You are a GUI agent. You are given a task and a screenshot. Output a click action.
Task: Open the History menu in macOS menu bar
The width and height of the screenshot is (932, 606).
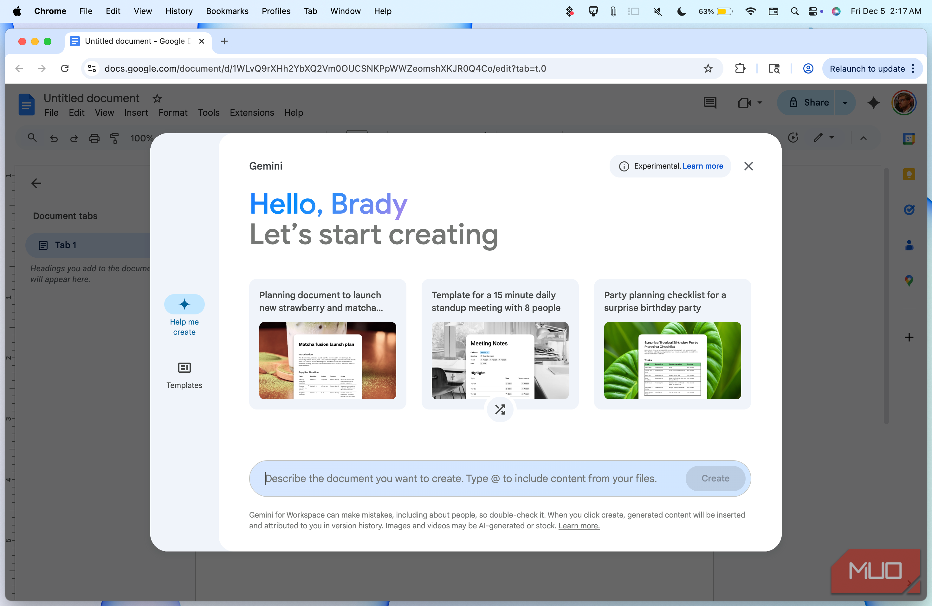coord(178,11)
